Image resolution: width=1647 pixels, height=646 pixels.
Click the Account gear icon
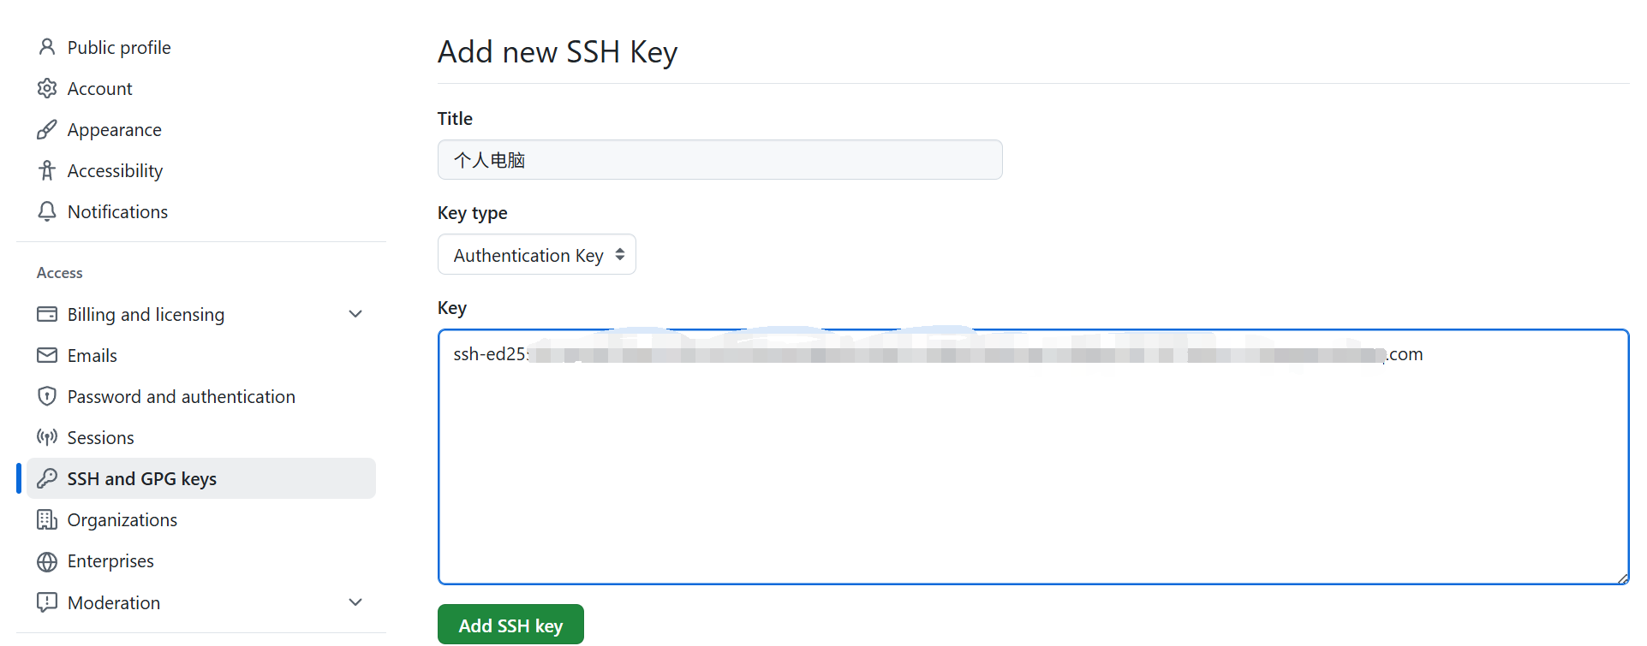coord(47,88)
